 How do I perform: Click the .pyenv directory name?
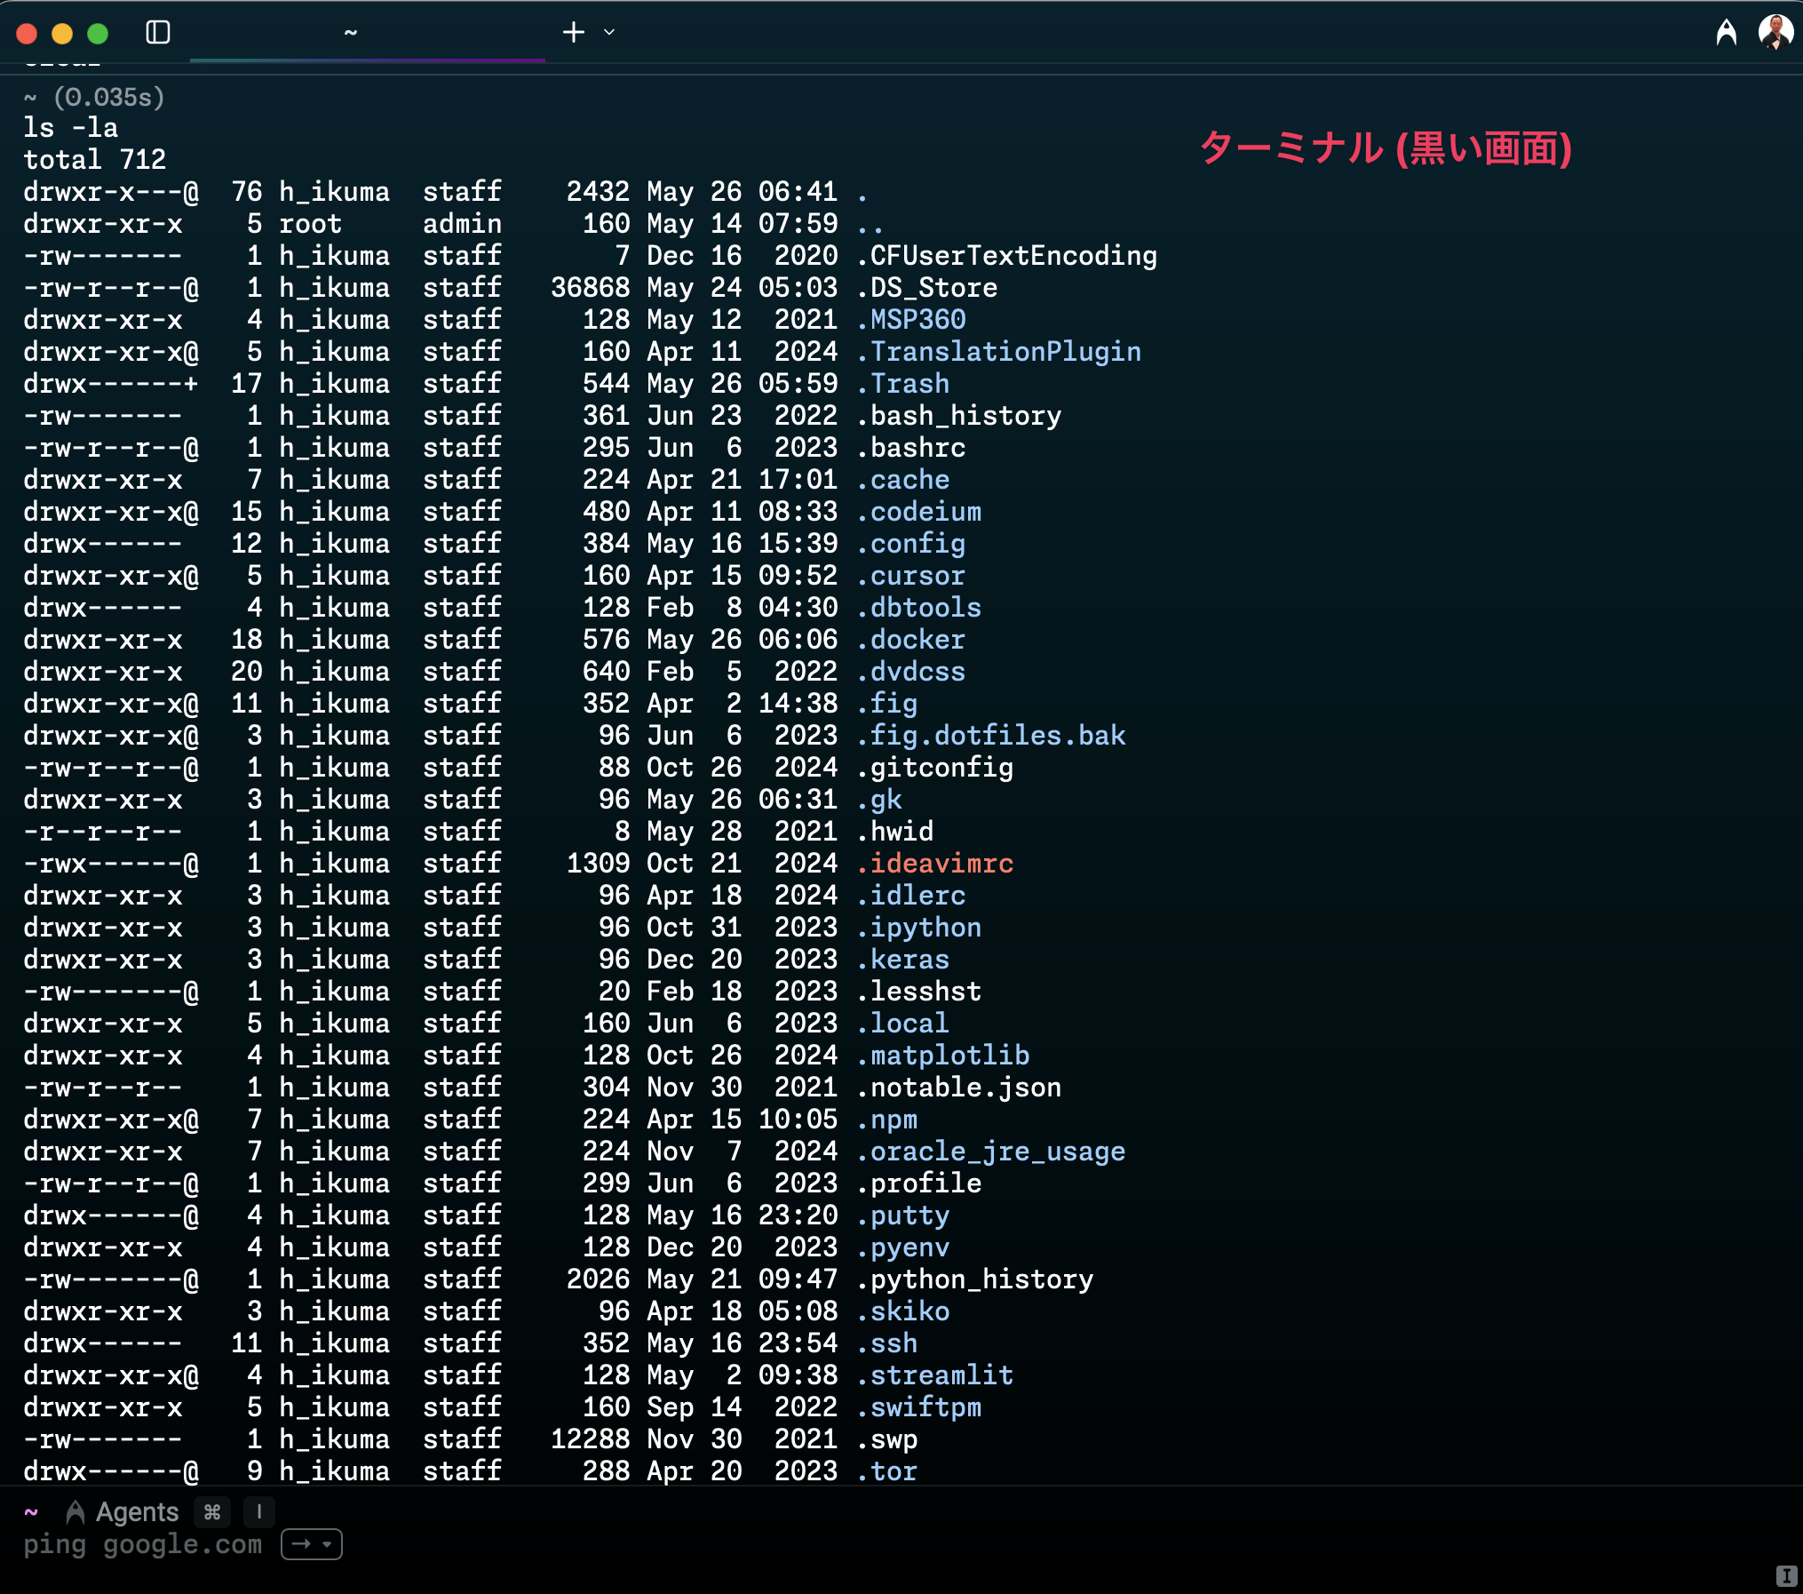(902, 1247)
